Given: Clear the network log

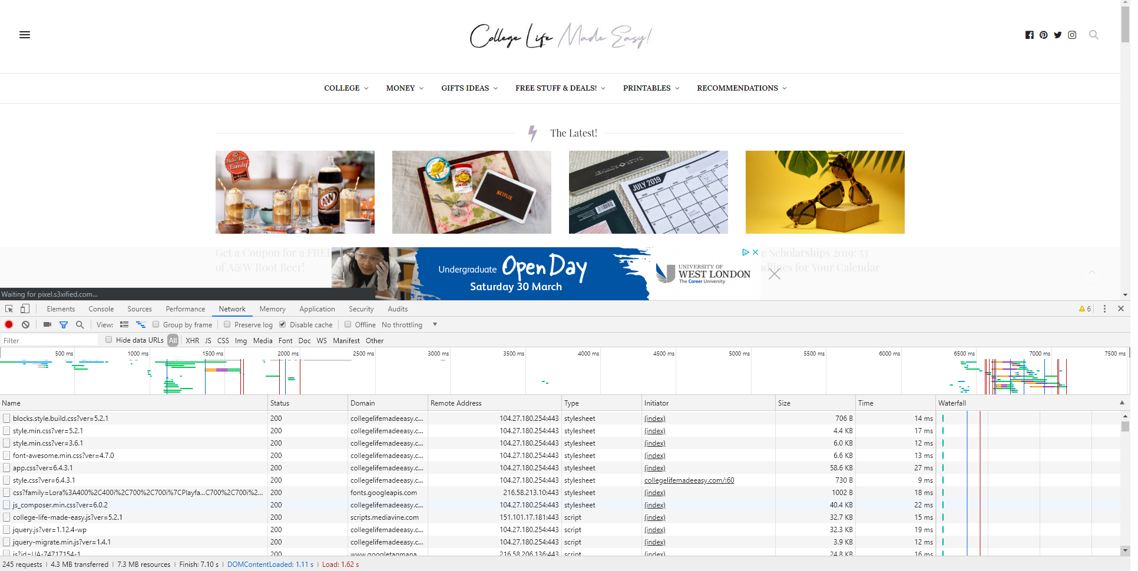Looking at the screenshot, I should pyautogui.click(x=25, y=324).
